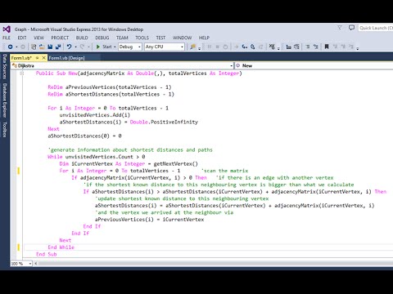The width and height of the screenshot is (393, 294).
Task: Open the FILE menu
Action: click(7, 38)
